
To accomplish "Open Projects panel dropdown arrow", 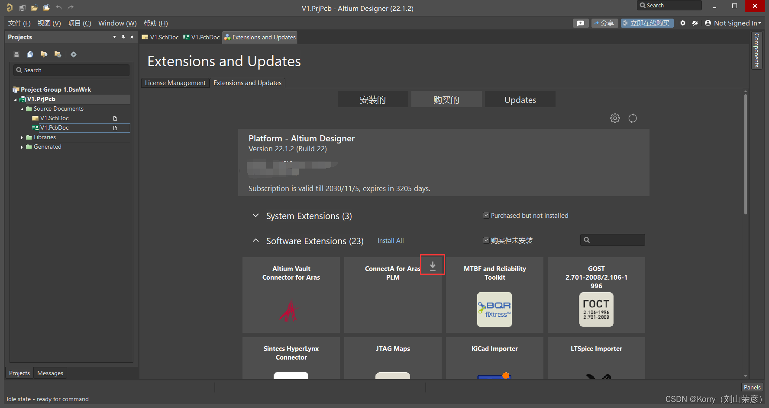I will (x=114, y=37).
